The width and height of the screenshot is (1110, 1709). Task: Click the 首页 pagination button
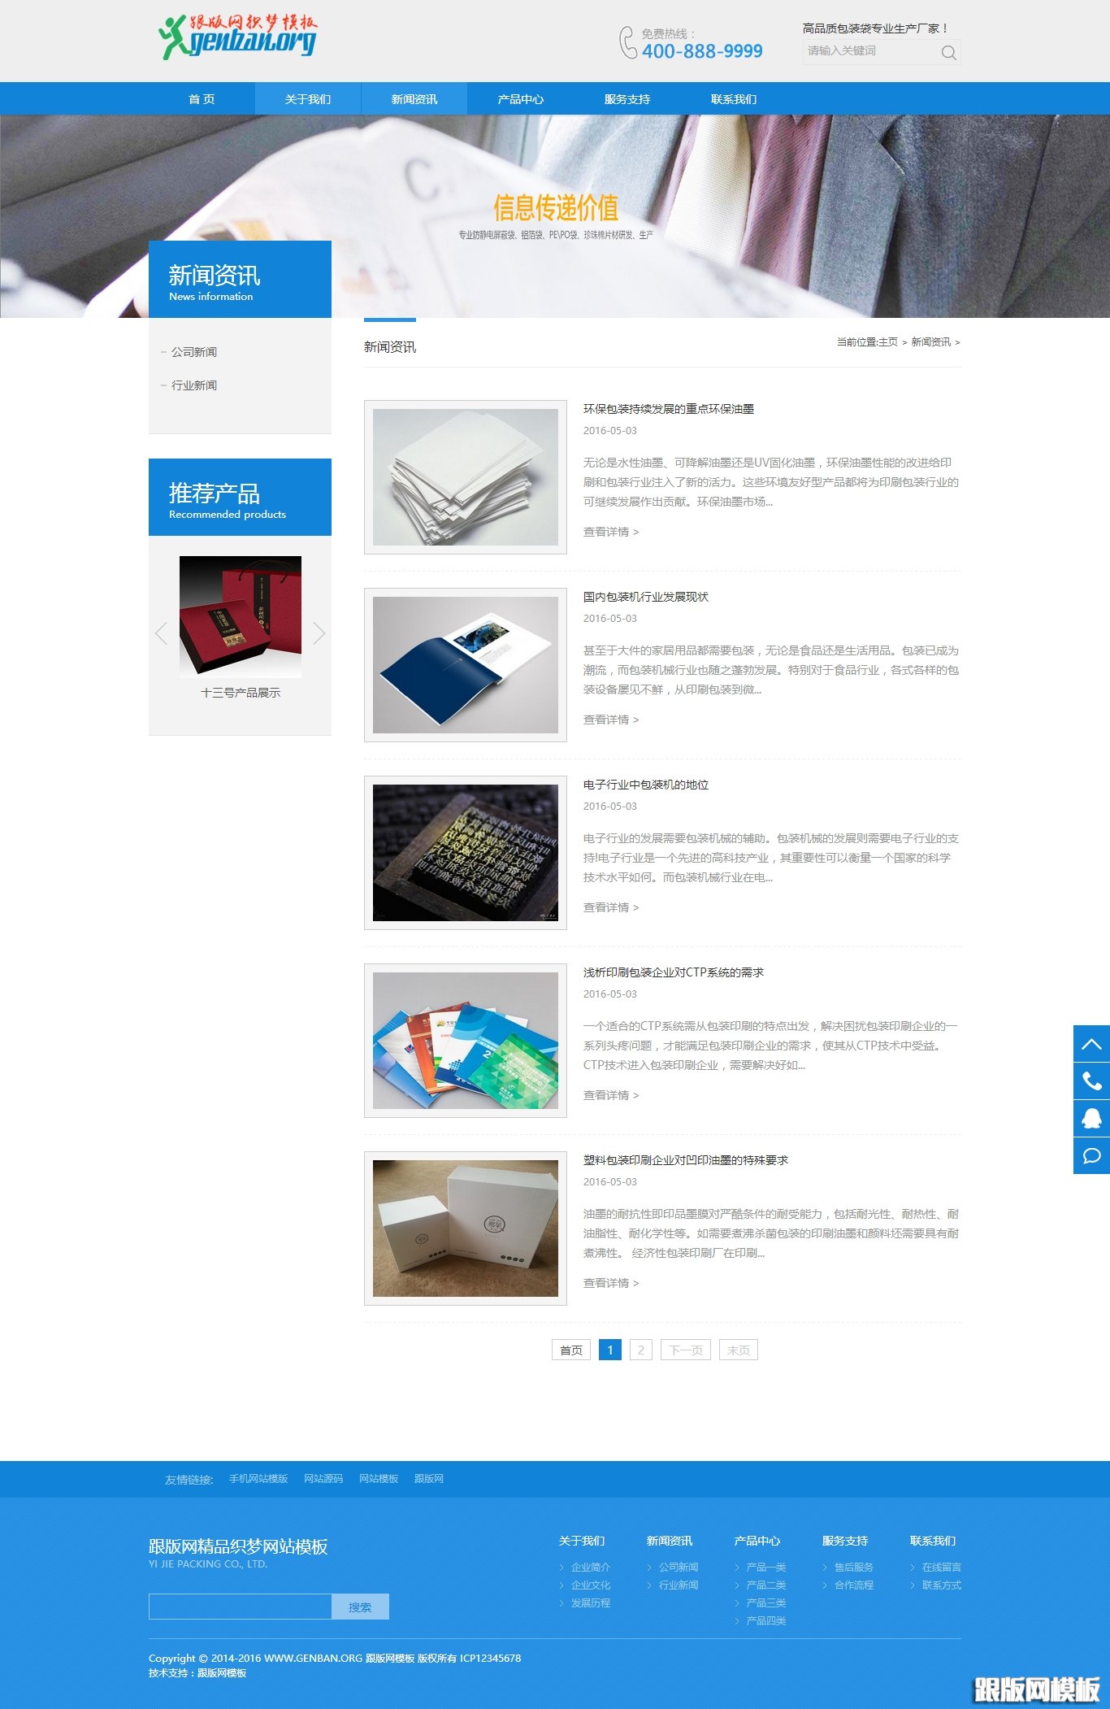(571, 1350)
